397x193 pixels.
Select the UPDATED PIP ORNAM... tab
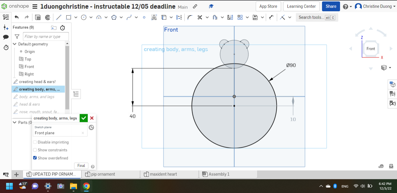point(52,174)
